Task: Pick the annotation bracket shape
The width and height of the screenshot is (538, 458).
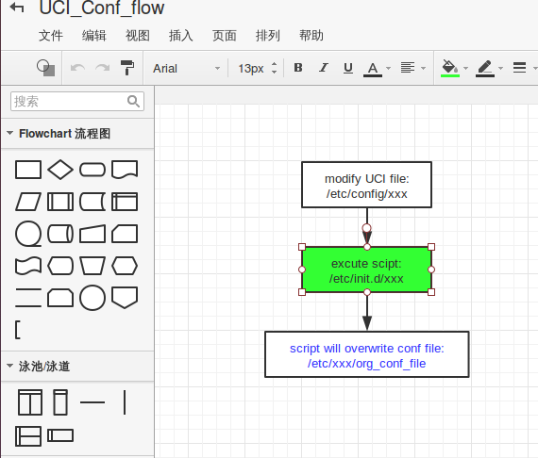Action: (x=18, y=330)
